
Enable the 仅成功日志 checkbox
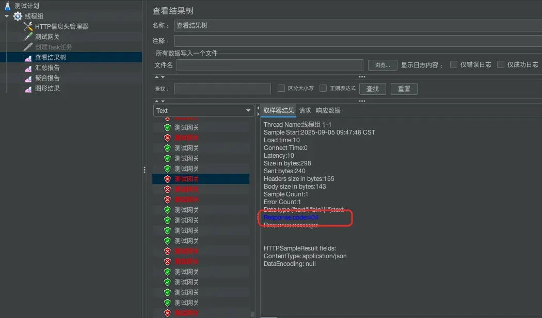[x=501, y=64]
